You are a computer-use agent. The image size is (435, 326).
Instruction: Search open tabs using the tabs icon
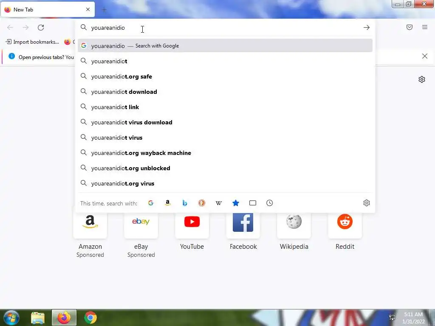click(253, 203)
